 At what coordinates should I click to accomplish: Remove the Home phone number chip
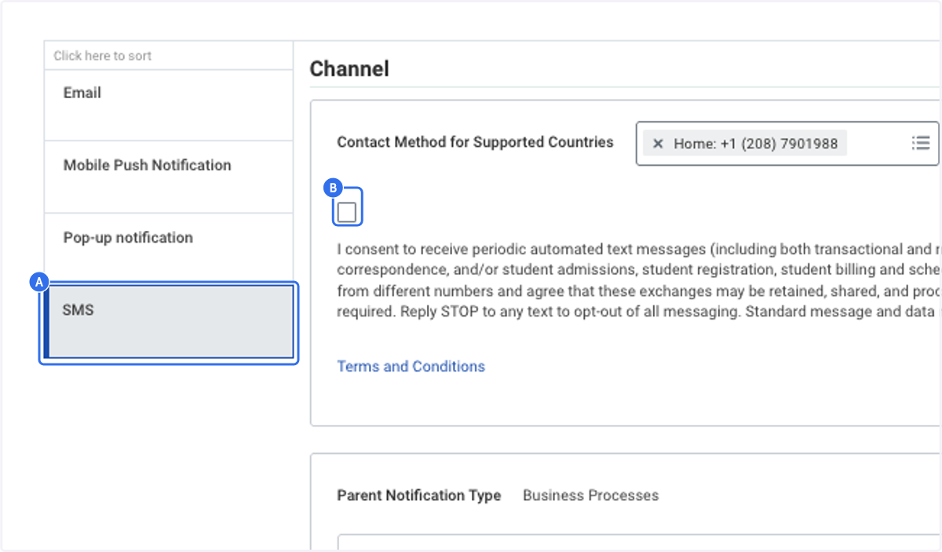658,144
